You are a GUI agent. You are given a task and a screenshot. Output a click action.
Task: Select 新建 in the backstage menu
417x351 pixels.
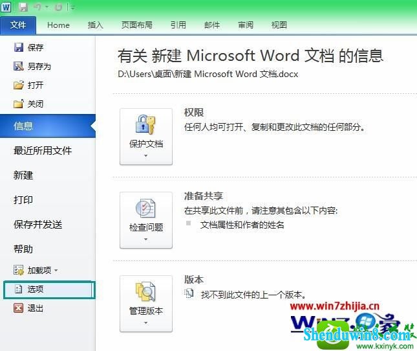(23, 175)
